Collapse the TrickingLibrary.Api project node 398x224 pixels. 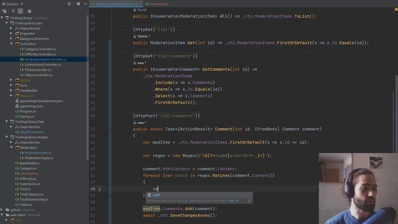[7, 23]
